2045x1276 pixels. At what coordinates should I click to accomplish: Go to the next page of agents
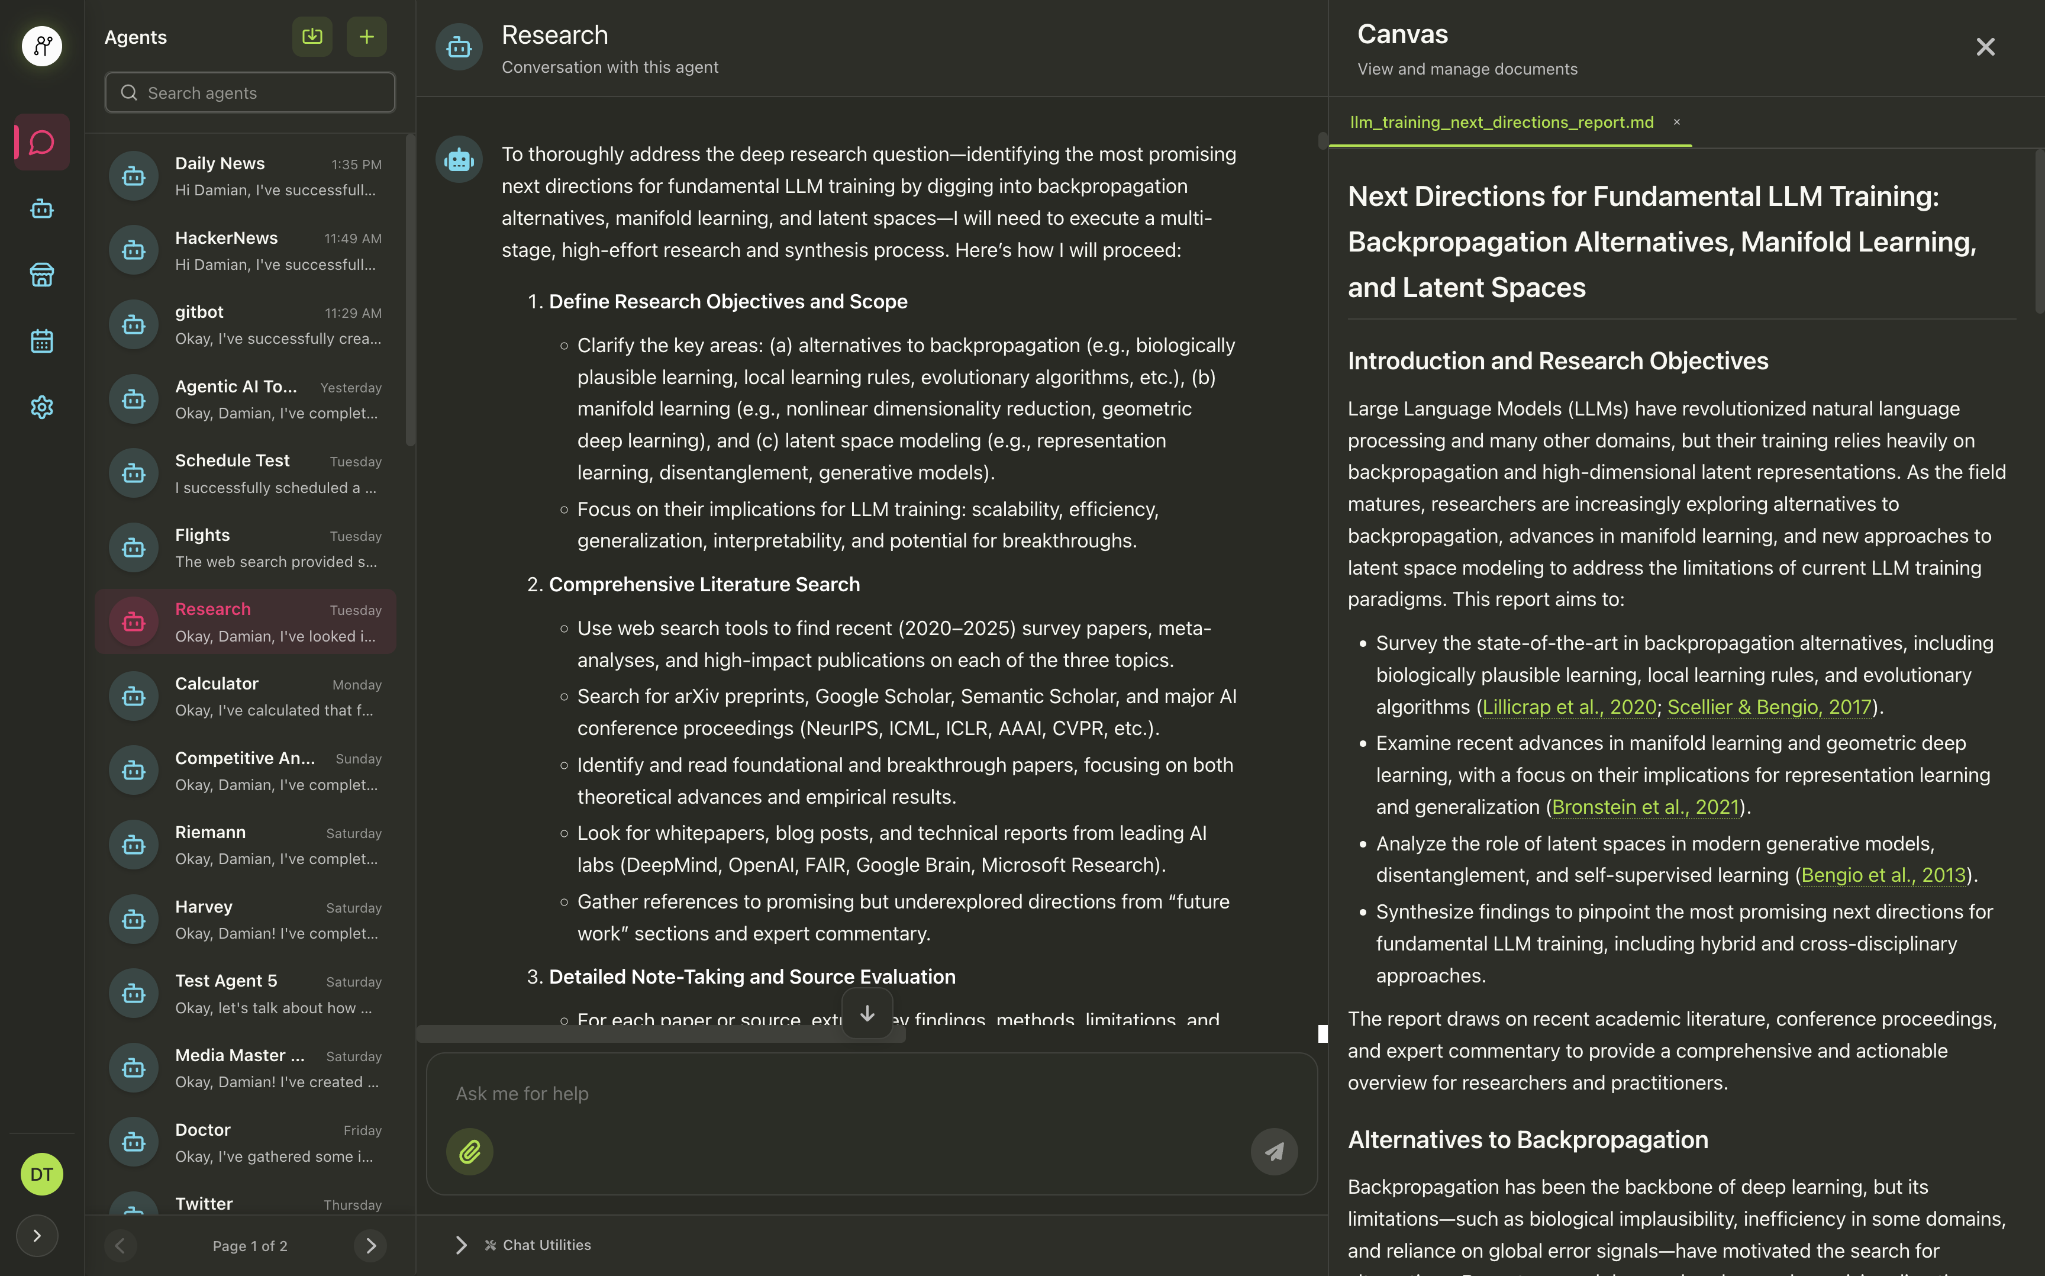click(x=370, y=1246)
